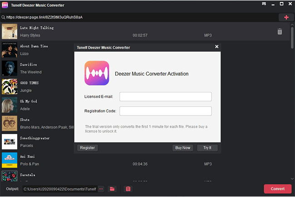
Task: Click the red plus add-link button
Action: (x=286, y=18)
